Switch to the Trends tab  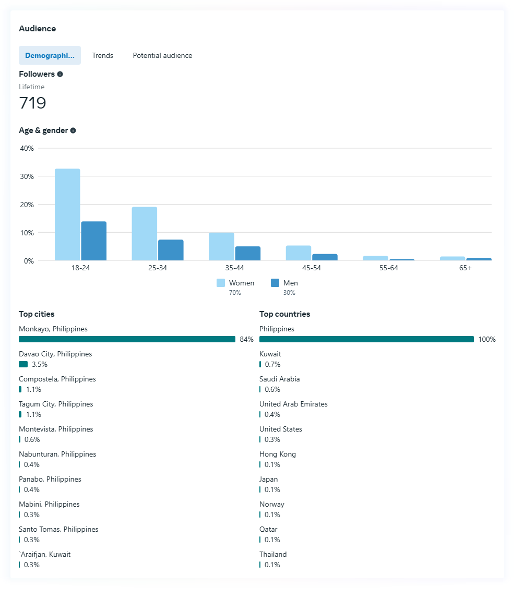point(102,55)
